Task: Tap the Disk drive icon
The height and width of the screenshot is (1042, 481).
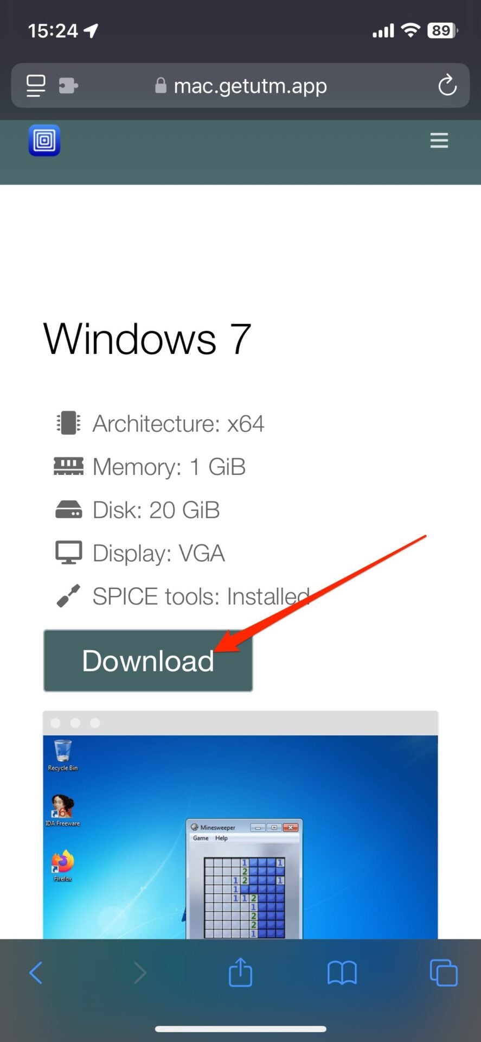Action: [68, 510]
